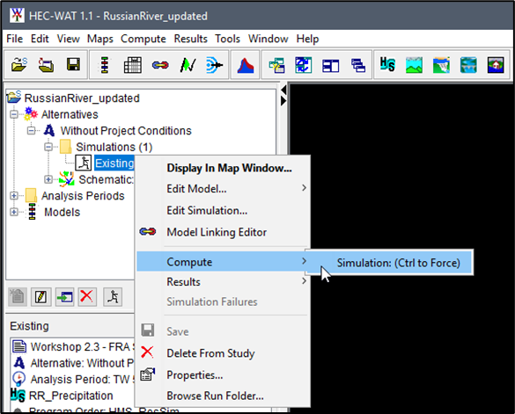Select the Existing simulation tree item
Screen dimensions: 515x414
click(114, 163)
